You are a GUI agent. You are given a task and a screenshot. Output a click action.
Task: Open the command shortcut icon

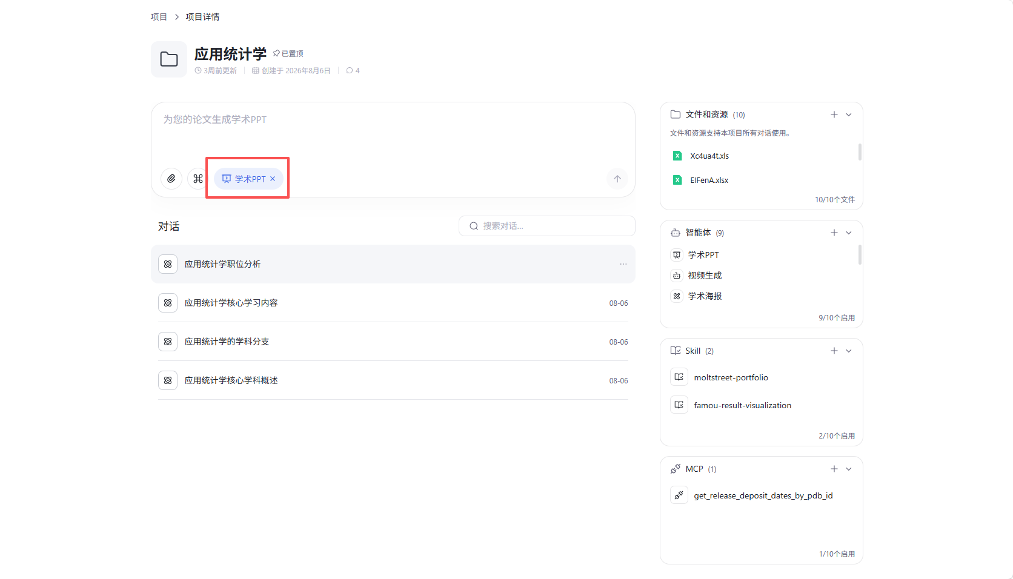pos(198,179)
